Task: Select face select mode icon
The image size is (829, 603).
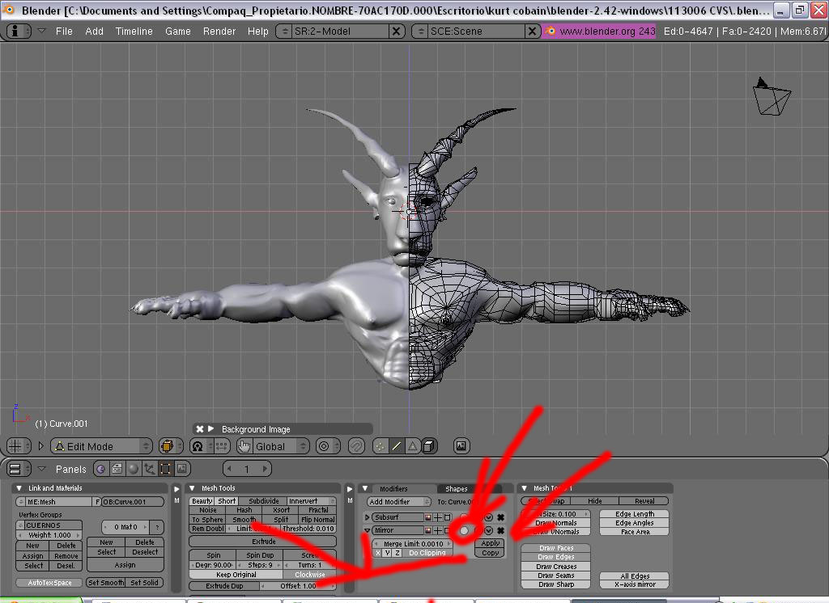Action: (x=412, y=446)
